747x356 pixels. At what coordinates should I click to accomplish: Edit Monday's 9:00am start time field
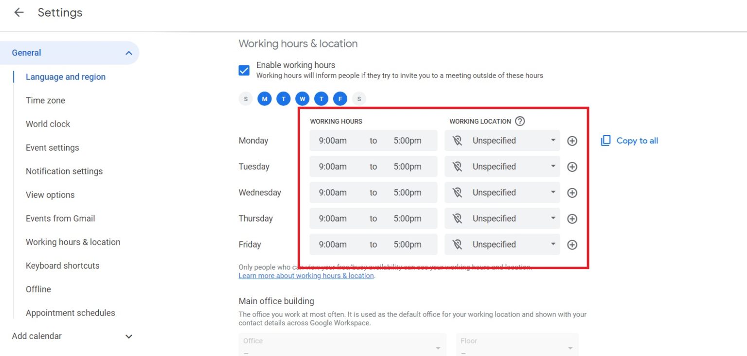tap(333, 141)
